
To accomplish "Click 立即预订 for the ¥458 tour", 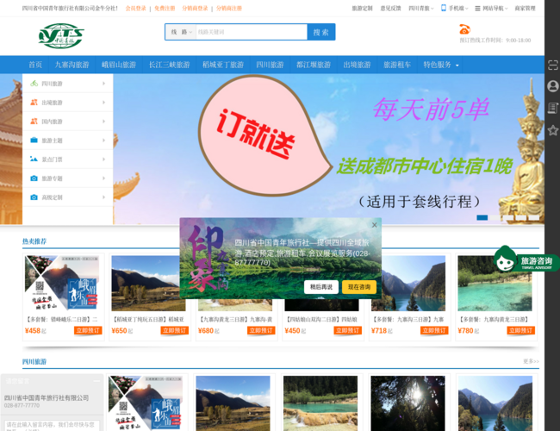I will click(x=88, y=330).
